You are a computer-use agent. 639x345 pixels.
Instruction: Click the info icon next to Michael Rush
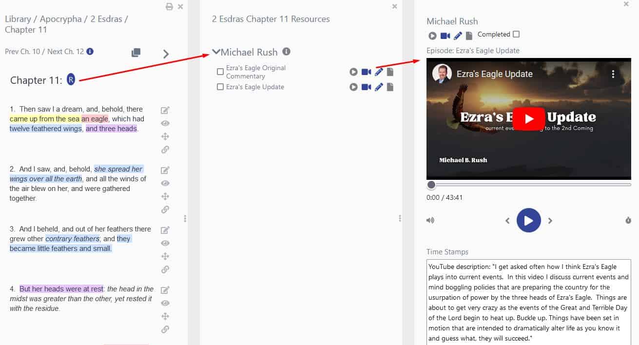pyautogui.click(x=287, y=52)
